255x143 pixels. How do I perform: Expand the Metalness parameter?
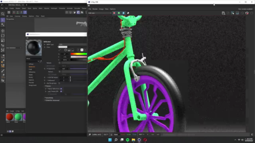coord(47,80)
